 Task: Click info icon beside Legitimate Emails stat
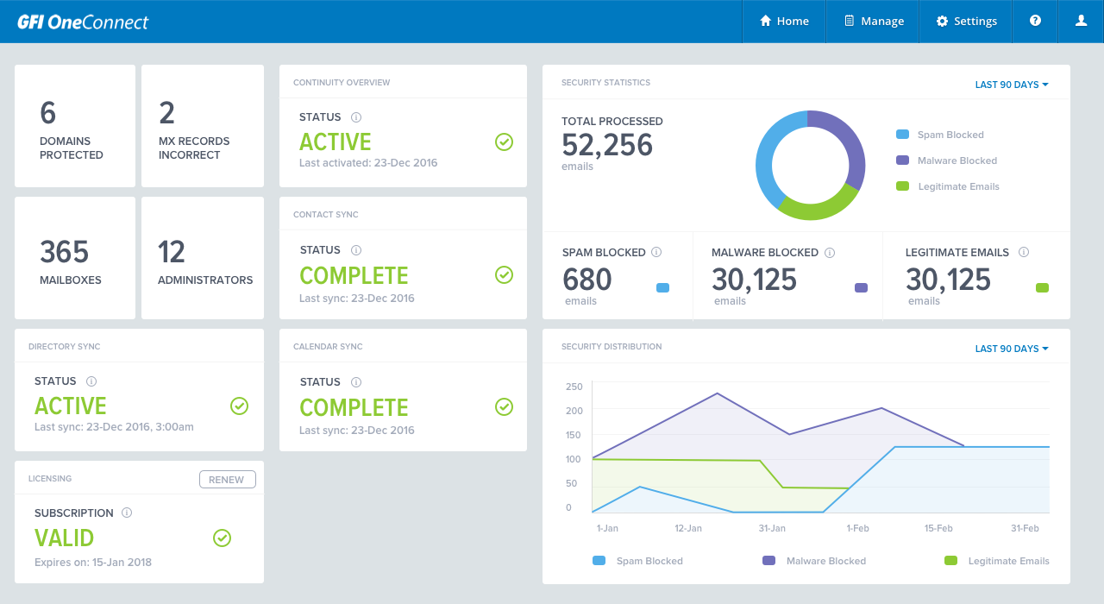(x=1024, y=253)
